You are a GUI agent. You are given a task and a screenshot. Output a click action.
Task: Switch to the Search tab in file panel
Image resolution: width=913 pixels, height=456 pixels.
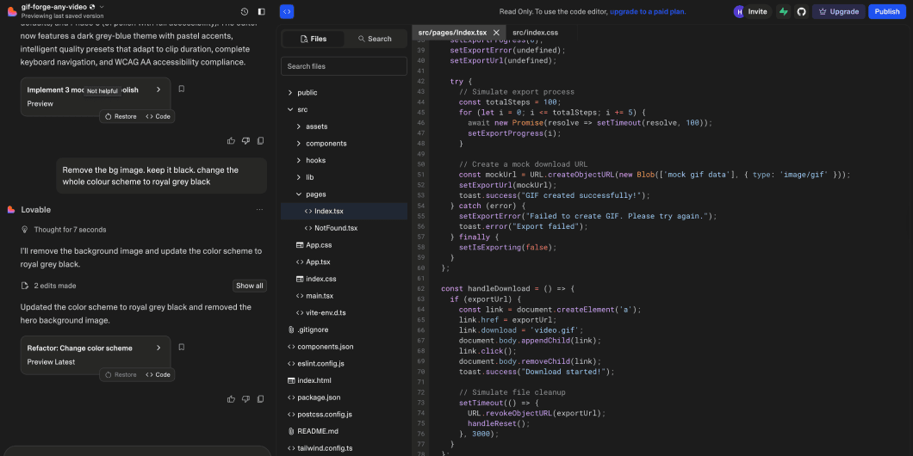point(373,39)
